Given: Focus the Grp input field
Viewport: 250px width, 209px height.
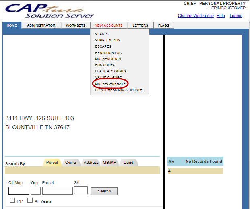Looking at the screenshot, I should pos(36,190).
